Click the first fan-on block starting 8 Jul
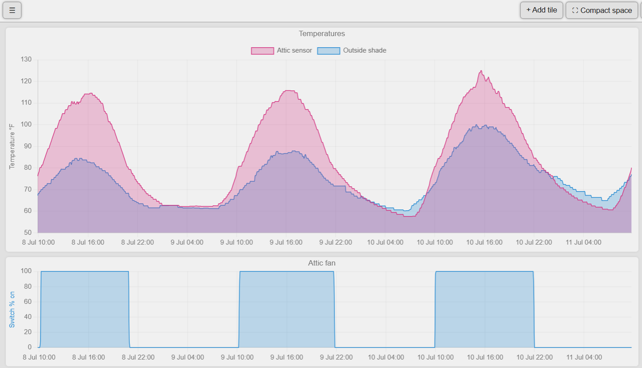Screen dimensions: 642x368 pos(85,309)
